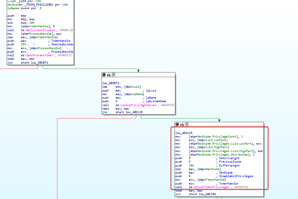This screenshot has height=199, width=298.
Task: Click the loc_4010F2: label line
Action: pos(111,83)
